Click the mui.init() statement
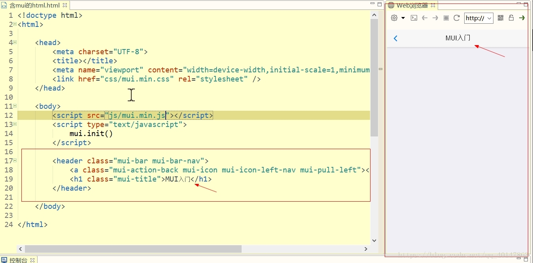This screenshot has width=533, height=263. point(91,134)
